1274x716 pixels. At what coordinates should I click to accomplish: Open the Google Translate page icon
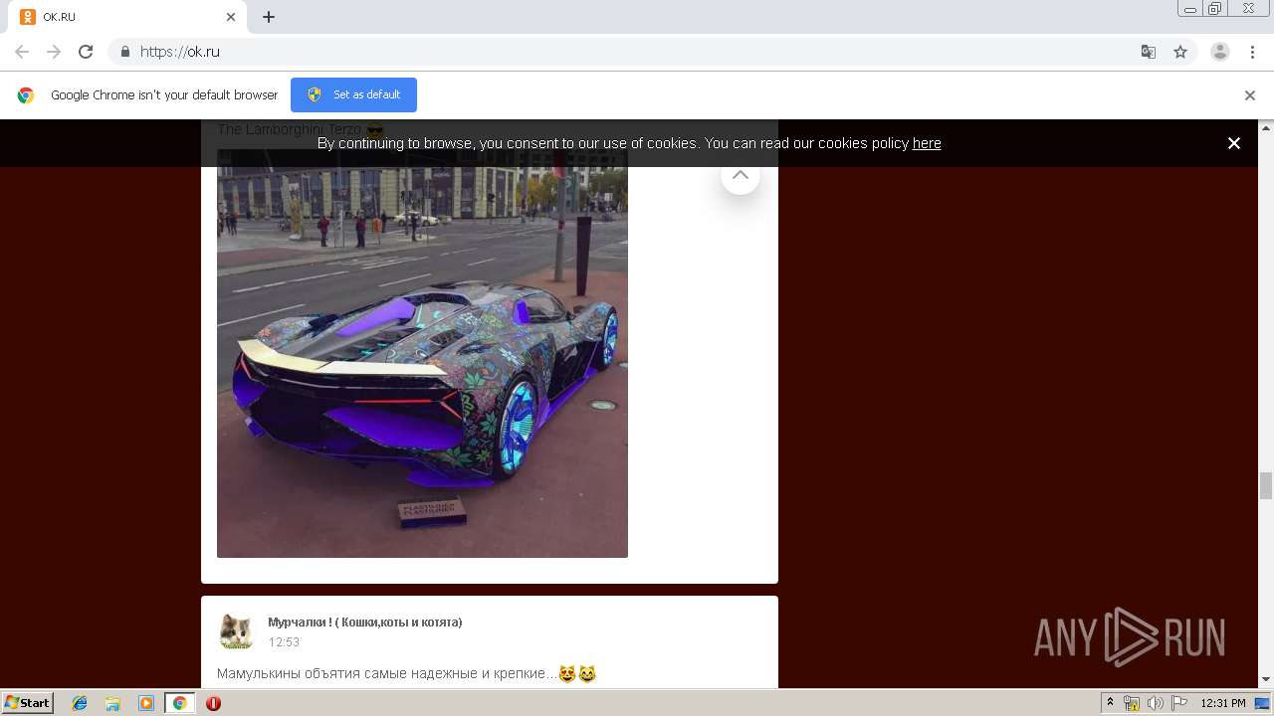[1149, 52]
